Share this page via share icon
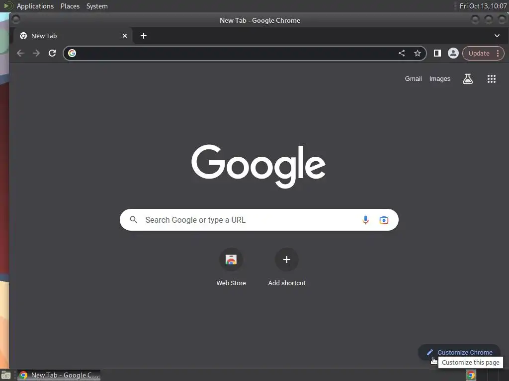 [x=402, y=53]
